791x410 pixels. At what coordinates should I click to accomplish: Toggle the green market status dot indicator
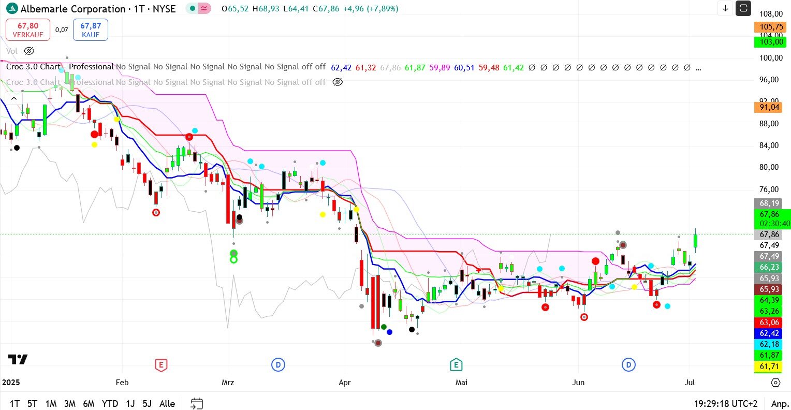point(192,9)
